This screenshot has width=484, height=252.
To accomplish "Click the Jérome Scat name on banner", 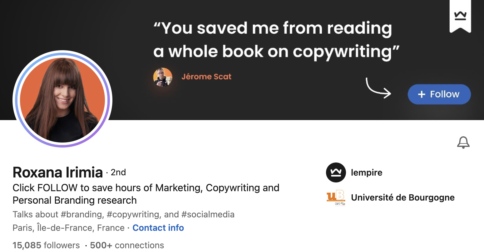I will click(x=206, y=77).
